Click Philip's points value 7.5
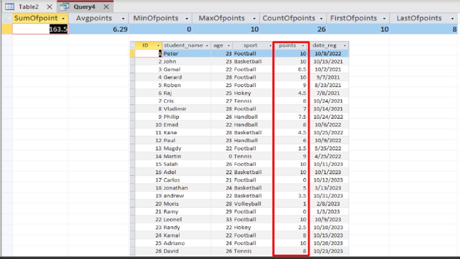Image resolution: width=460 pixels, height=259 pixels. [x=302, y=117]
